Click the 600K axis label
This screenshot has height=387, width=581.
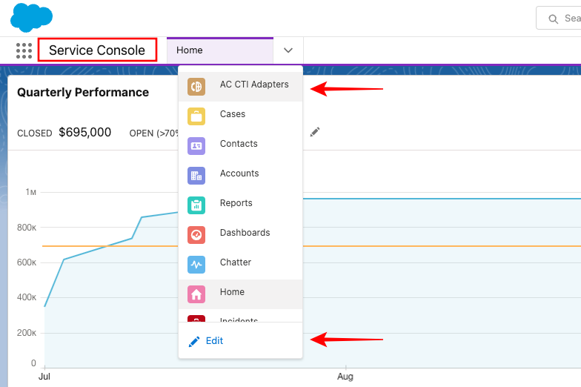coord(27,262)
